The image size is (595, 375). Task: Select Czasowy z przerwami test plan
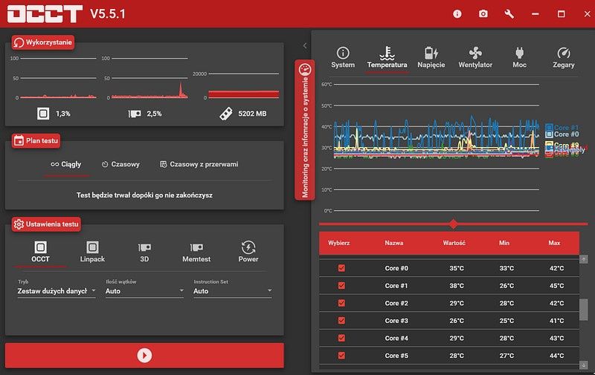point(199,164)
